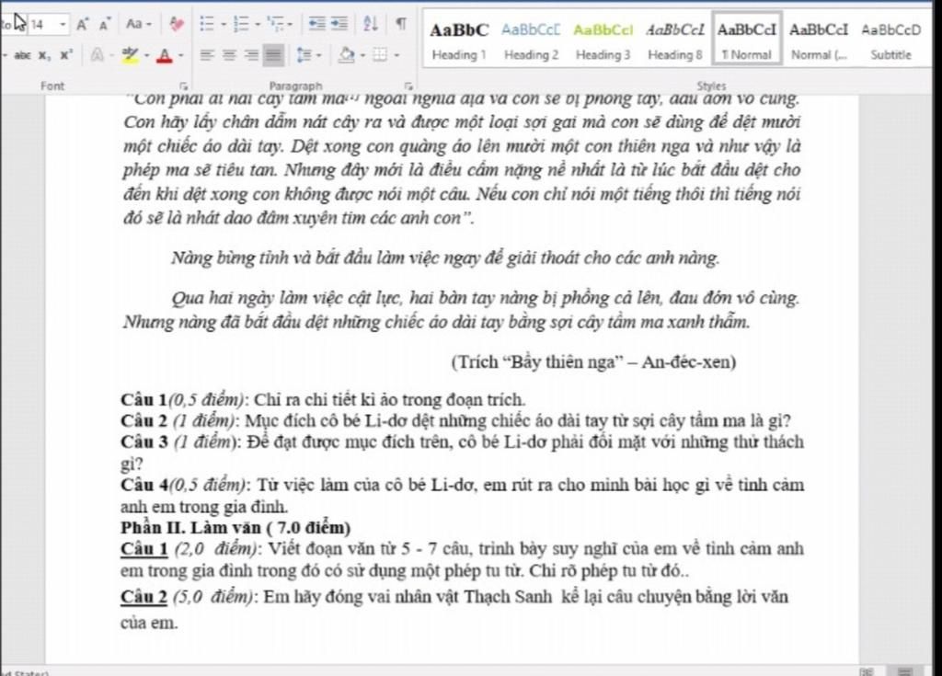Expand the Multilevel List dropdown arrow
This screenshot has height=676, width=942.
click(x=291, y=25)
